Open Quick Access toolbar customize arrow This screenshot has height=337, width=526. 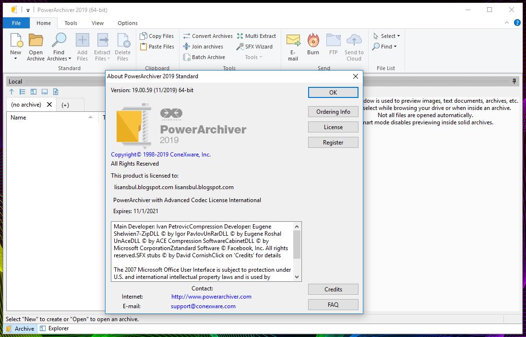click(28, 11)
